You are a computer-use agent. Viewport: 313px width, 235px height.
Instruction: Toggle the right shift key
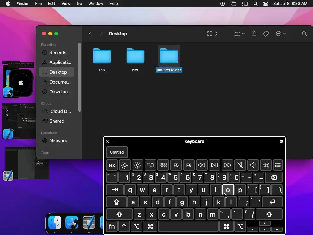click(x=269, y=214)
